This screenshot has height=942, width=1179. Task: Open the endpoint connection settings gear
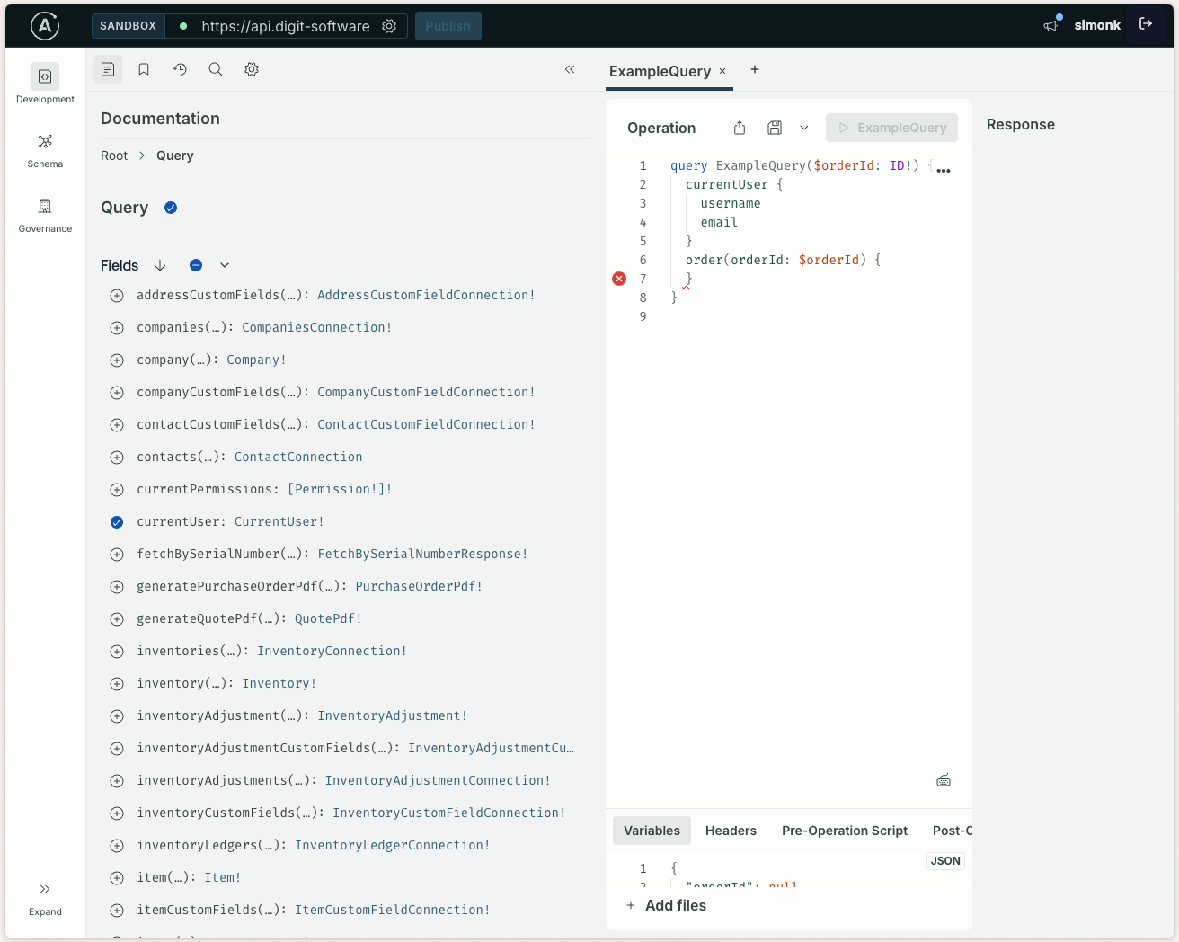click(389, 26)
